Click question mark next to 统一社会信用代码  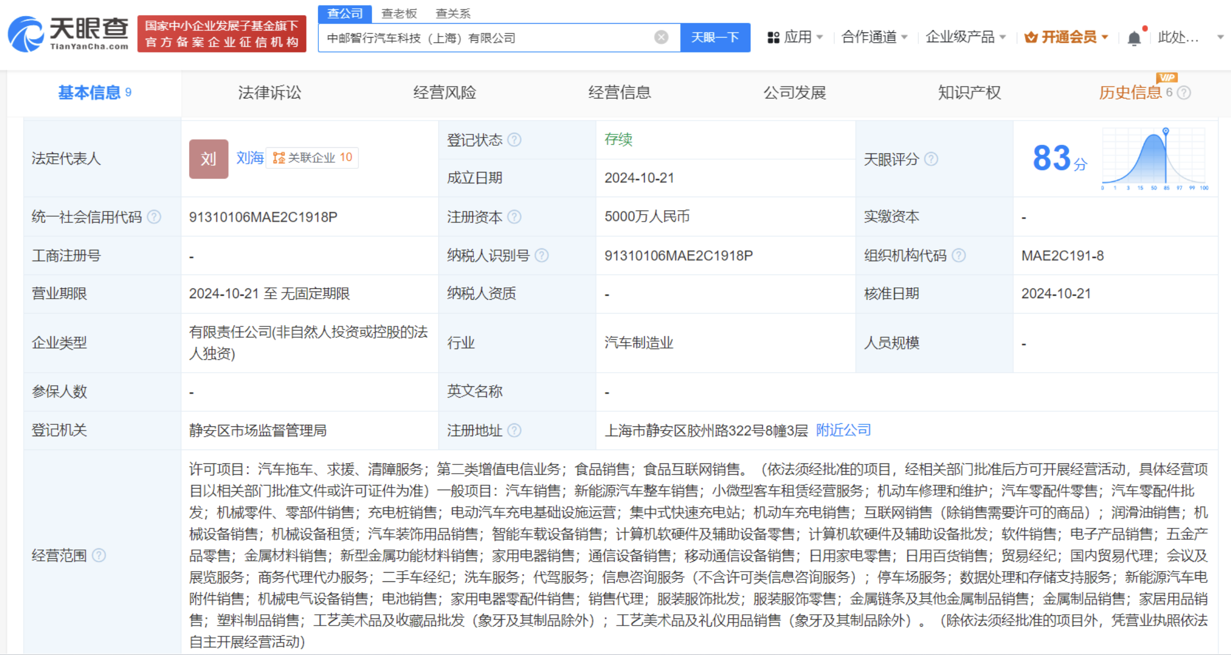point(154,217)
